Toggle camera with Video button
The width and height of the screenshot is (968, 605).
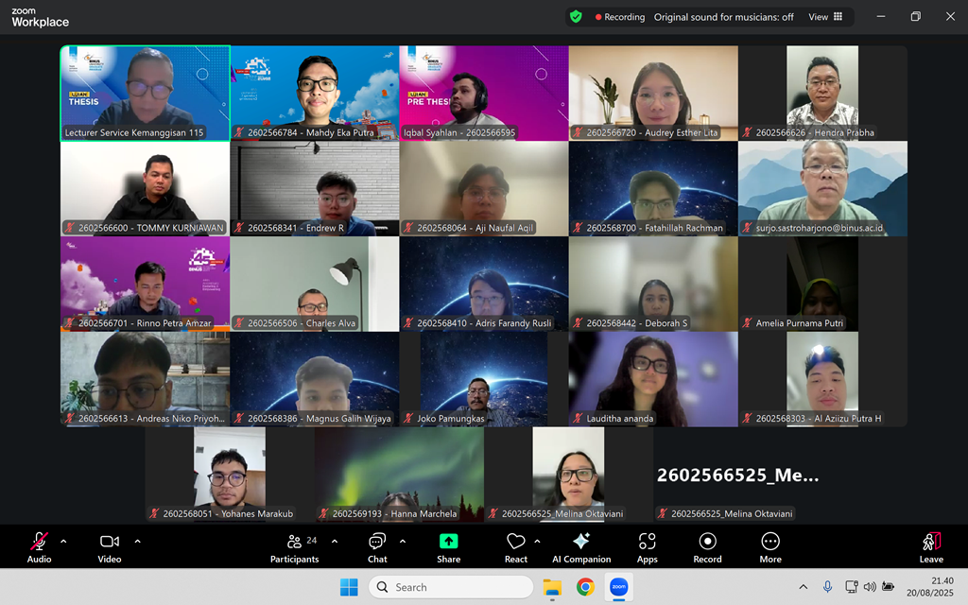[110, 546]
